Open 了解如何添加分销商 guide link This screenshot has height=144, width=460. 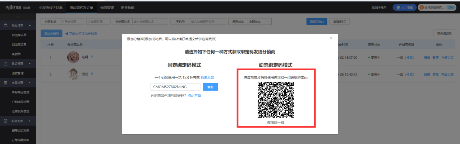(81, 34)
